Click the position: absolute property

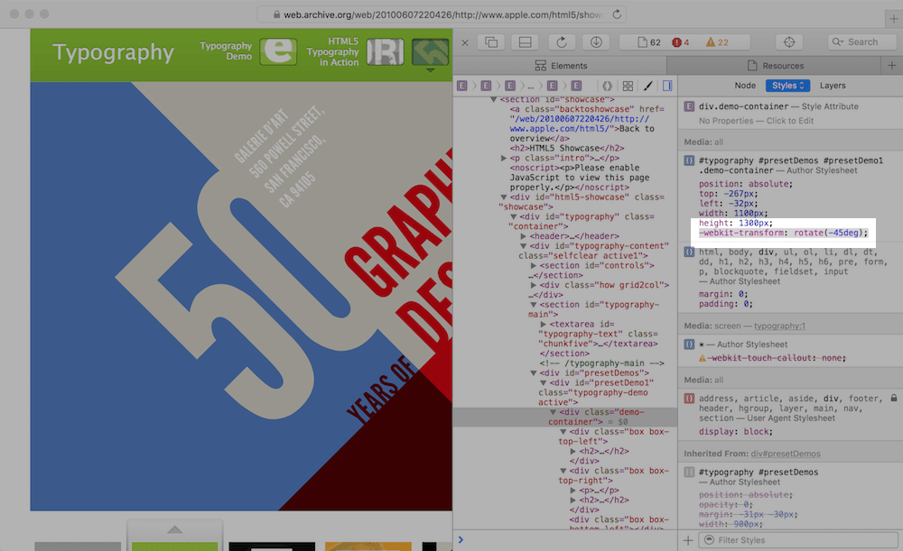click(x=746, y=184)
